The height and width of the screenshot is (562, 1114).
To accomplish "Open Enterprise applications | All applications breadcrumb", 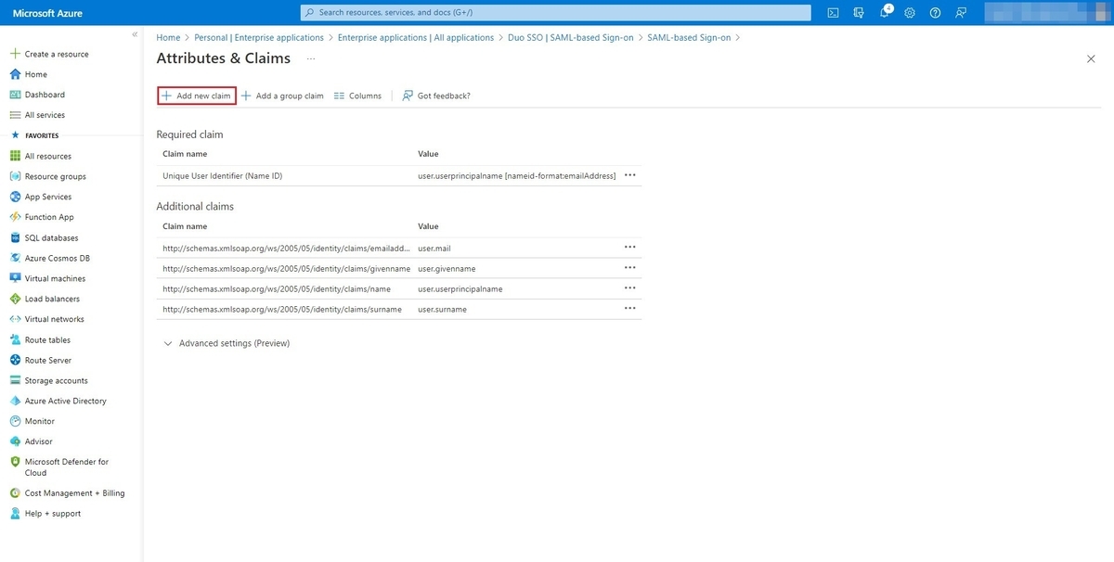I will pyautogui.click(x=416, y=38).
